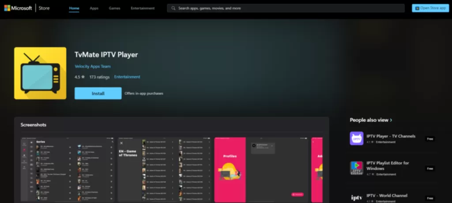Open the partially visible fourth screenshot
The height and width of the screenshot is (203, 452).
[317, 169]
